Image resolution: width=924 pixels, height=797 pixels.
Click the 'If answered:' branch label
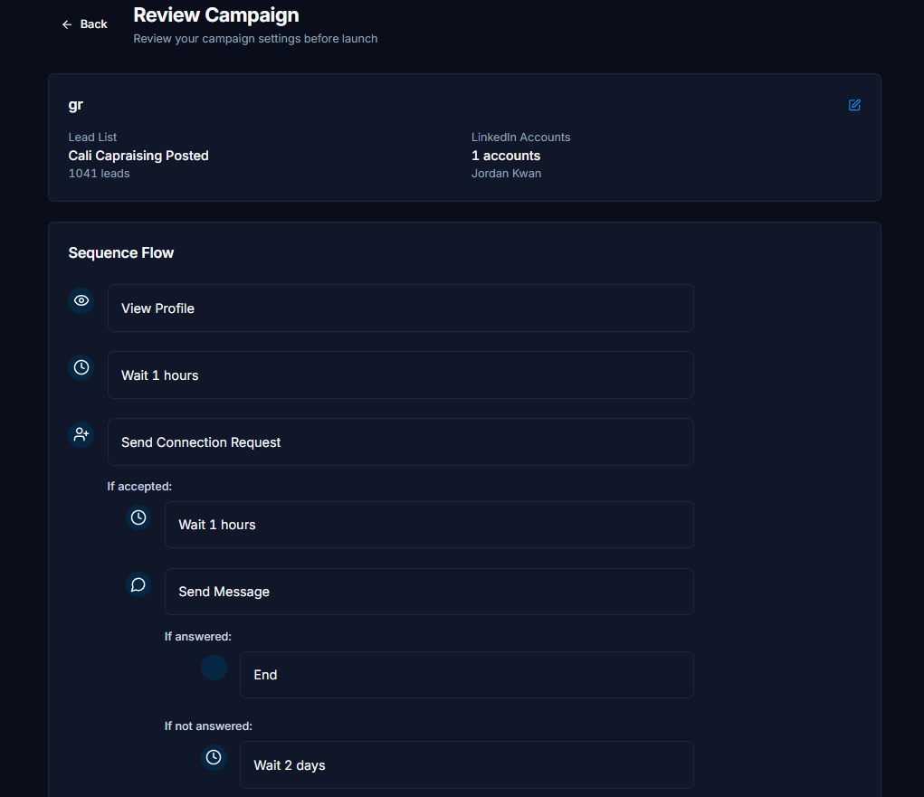[x=198, y=637]
